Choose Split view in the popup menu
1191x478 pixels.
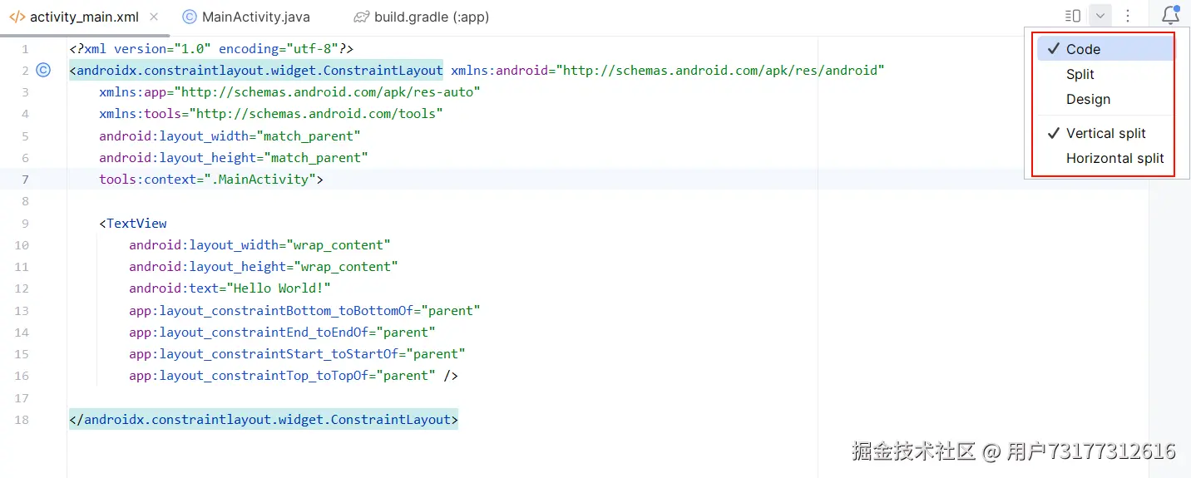[x=1105, y=74]
